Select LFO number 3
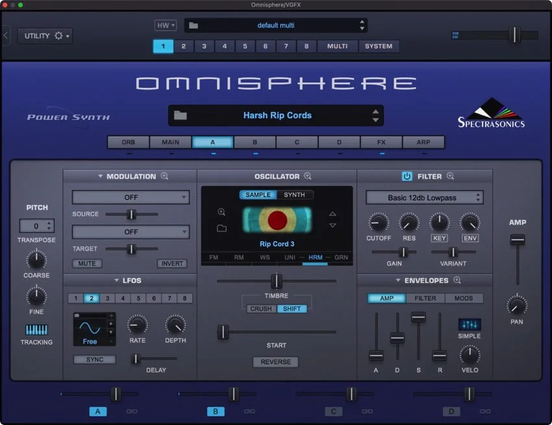 click(x=107, y=298)
